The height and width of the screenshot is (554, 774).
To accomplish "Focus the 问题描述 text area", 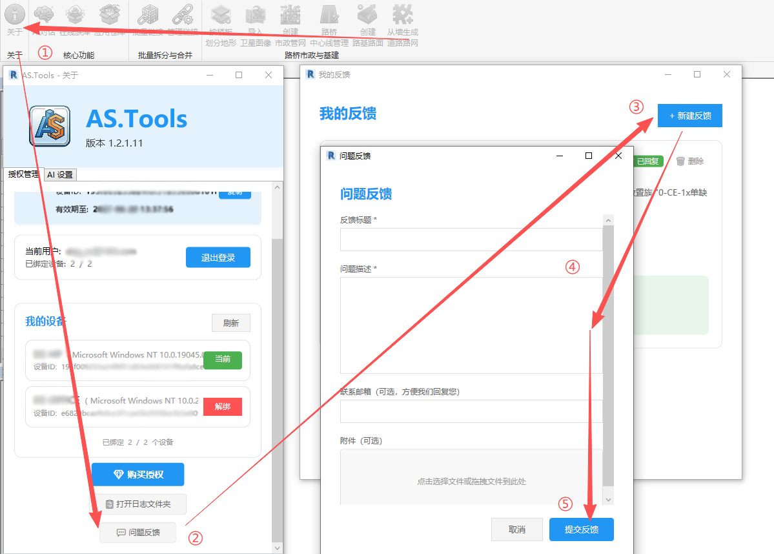I will (x=471, y=325).
